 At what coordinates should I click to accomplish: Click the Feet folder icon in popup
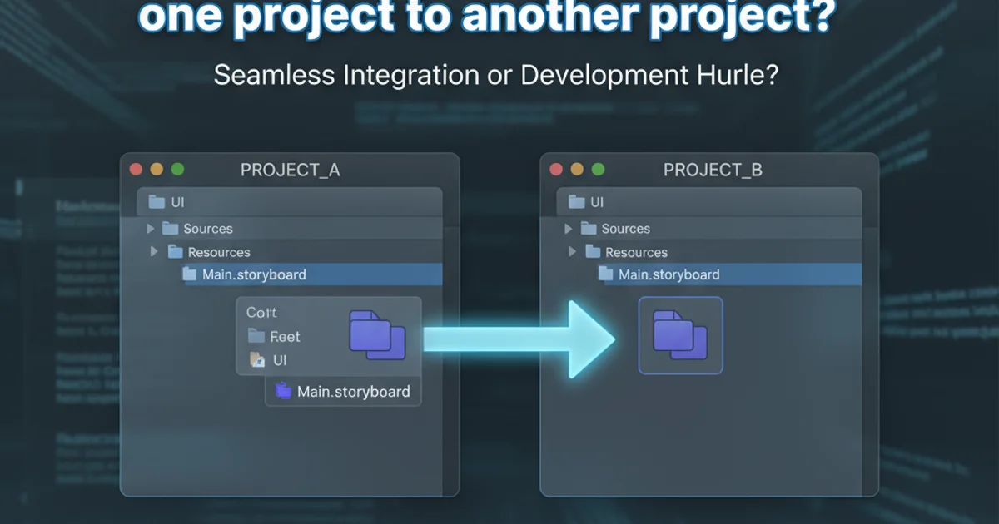[256, 337]
